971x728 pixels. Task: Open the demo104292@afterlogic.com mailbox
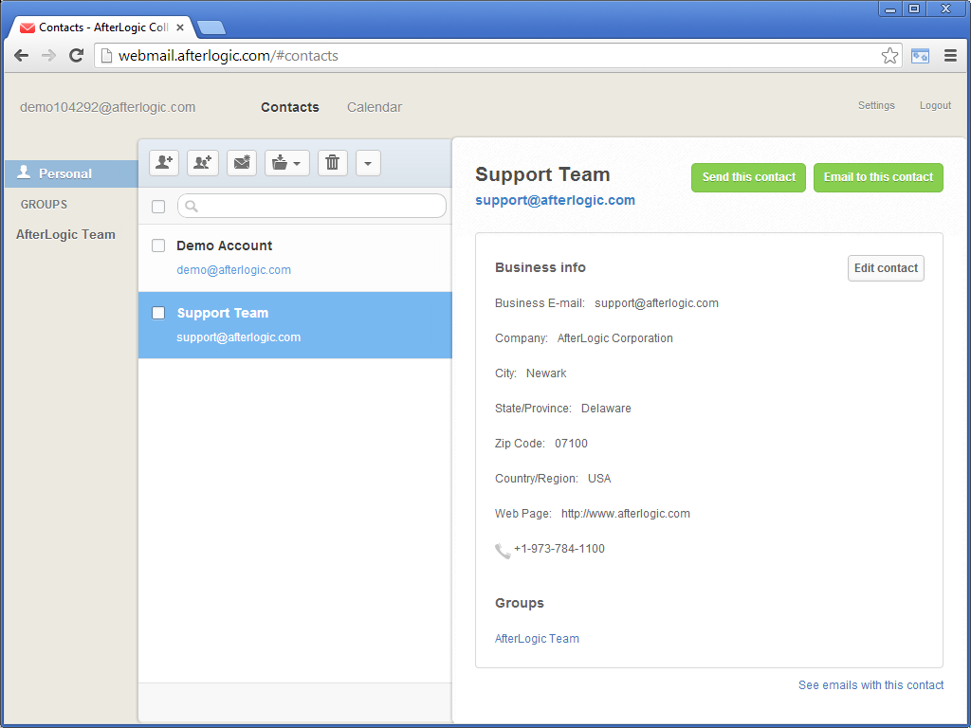[x=108, y=107]
